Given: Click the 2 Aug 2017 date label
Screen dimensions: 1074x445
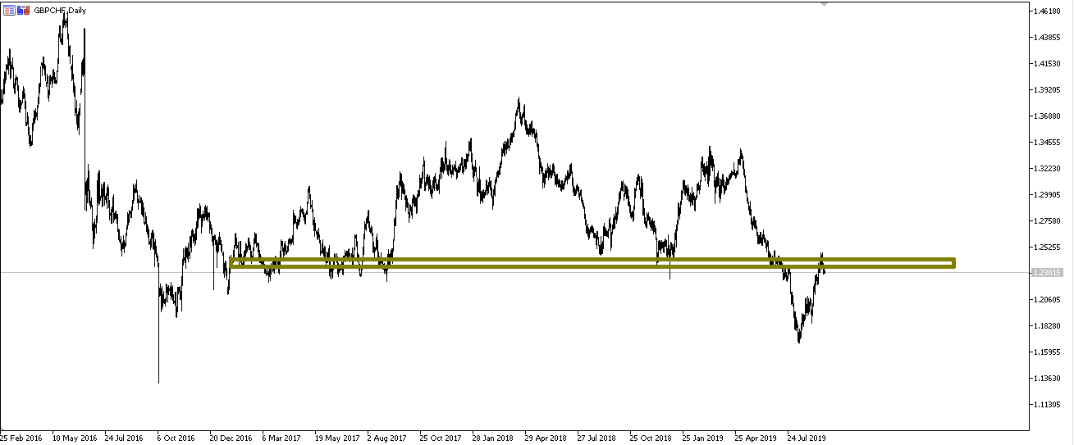Looking at the screenshot, I should (386, 438).
